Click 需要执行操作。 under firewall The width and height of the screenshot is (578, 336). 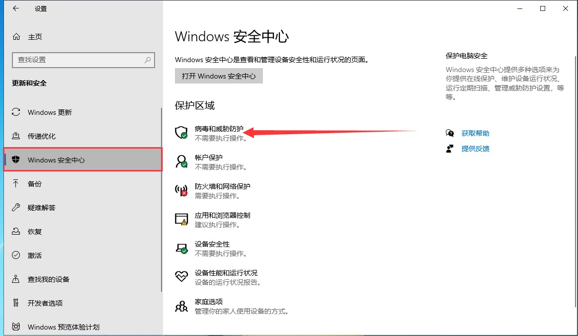point(218,196)
